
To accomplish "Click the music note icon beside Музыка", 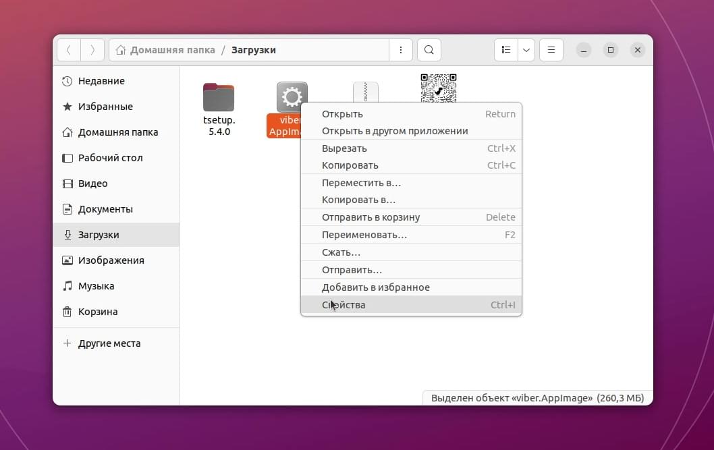I will pos(67,286).
